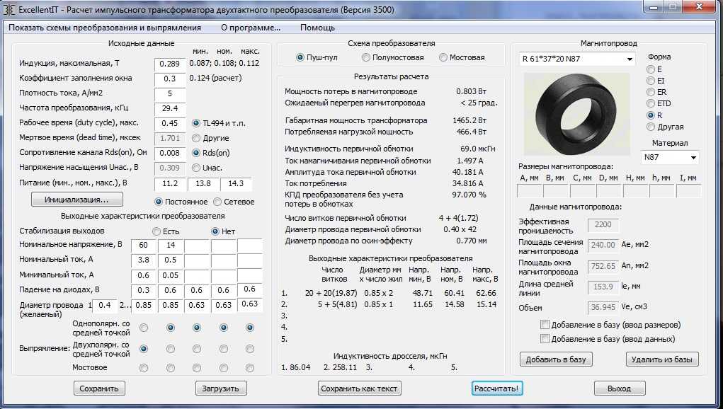This screenshot has width=723, height=409.
Task: Click Сохранить как текст button
Action: click(x=359, y=388)
